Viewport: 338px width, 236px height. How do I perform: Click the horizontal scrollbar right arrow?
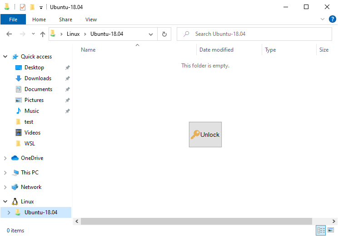(x=334, y=221)
